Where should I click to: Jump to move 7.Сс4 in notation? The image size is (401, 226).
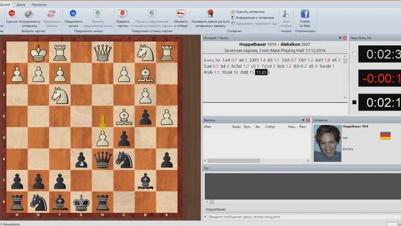coord(266,67)
